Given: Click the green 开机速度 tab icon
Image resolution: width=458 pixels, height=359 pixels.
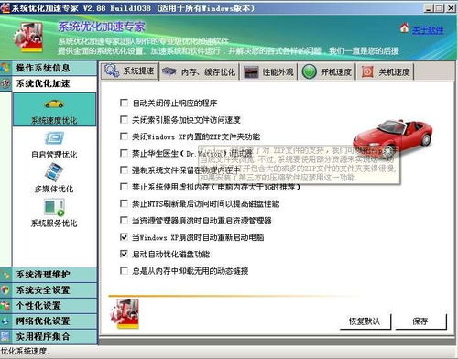Looking at the screenshot, I should click(310, 72).
